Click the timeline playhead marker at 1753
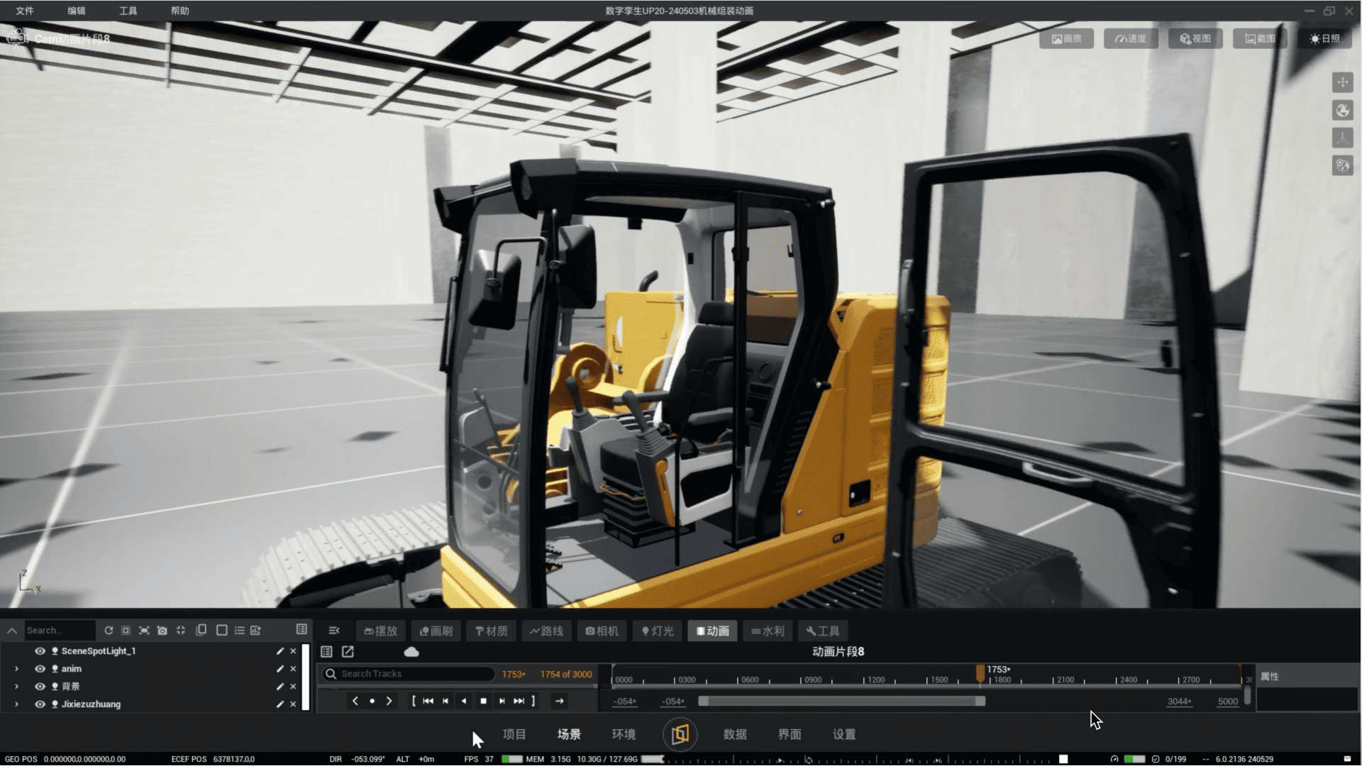Image resolution: width=1362 pixels, height=766 pixels. point(980,672)
